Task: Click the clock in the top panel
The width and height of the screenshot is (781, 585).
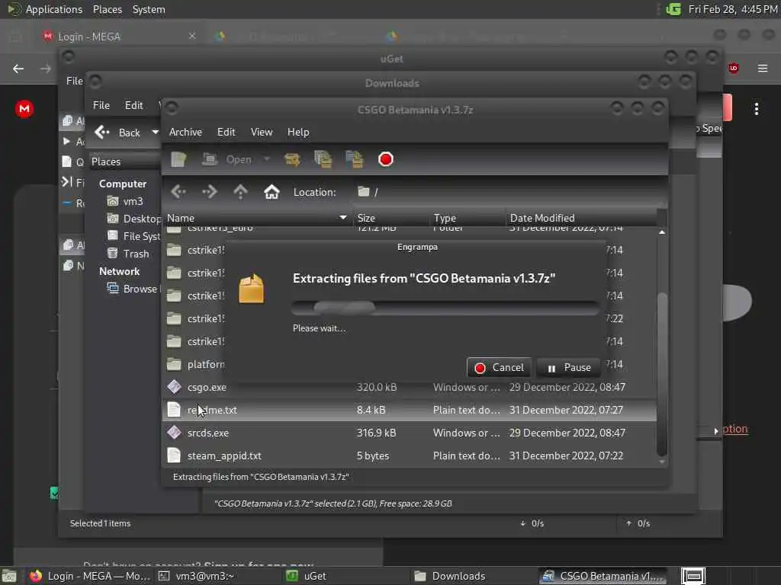Action: [x=733, y=9]
